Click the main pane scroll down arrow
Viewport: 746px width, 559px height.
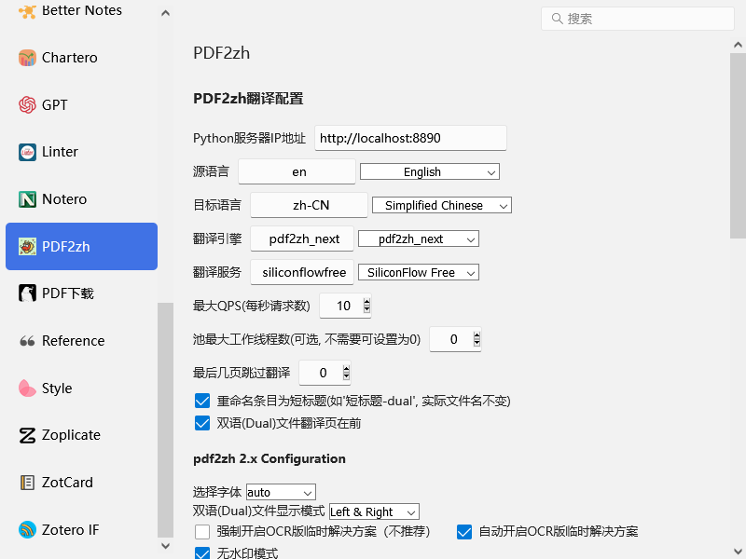(x=738, y=551)
